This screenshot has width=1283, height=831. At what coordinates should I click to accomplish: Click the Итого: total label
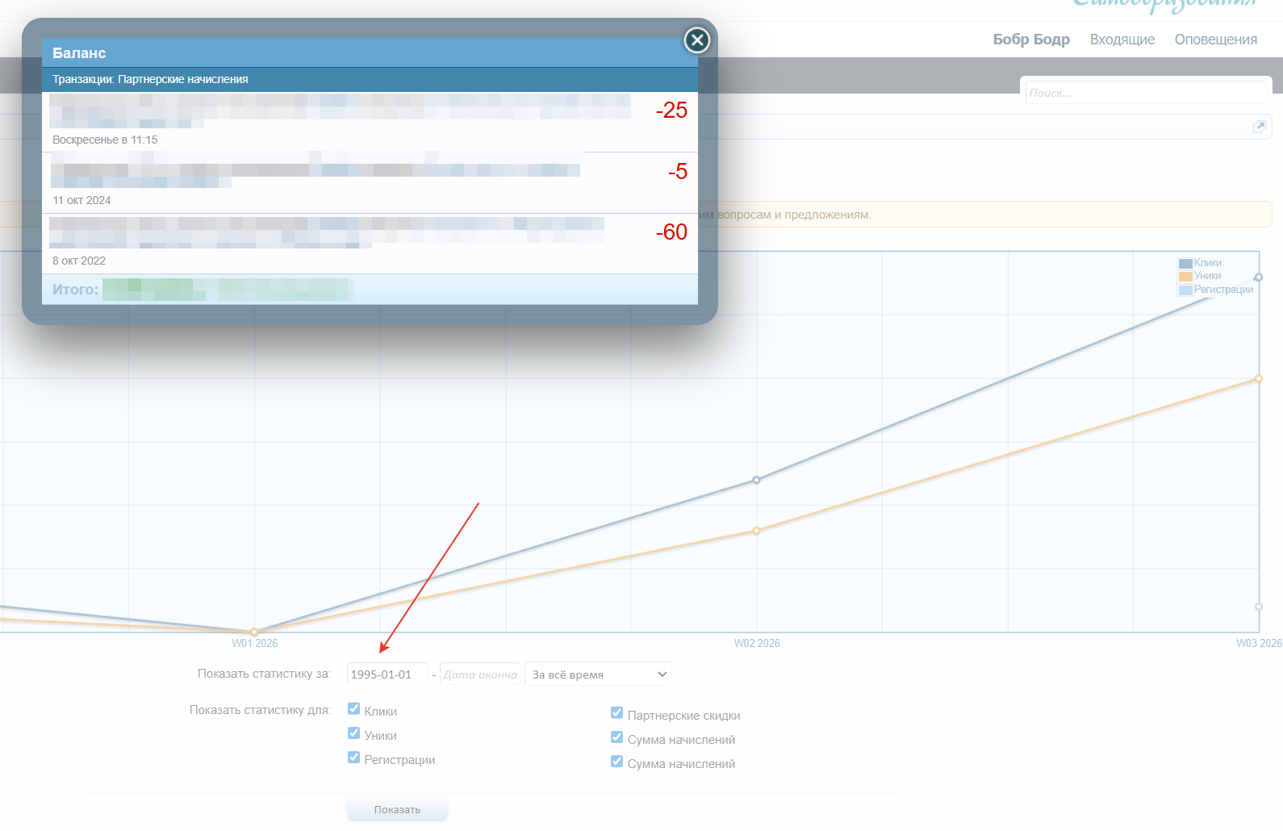[75, 289]
